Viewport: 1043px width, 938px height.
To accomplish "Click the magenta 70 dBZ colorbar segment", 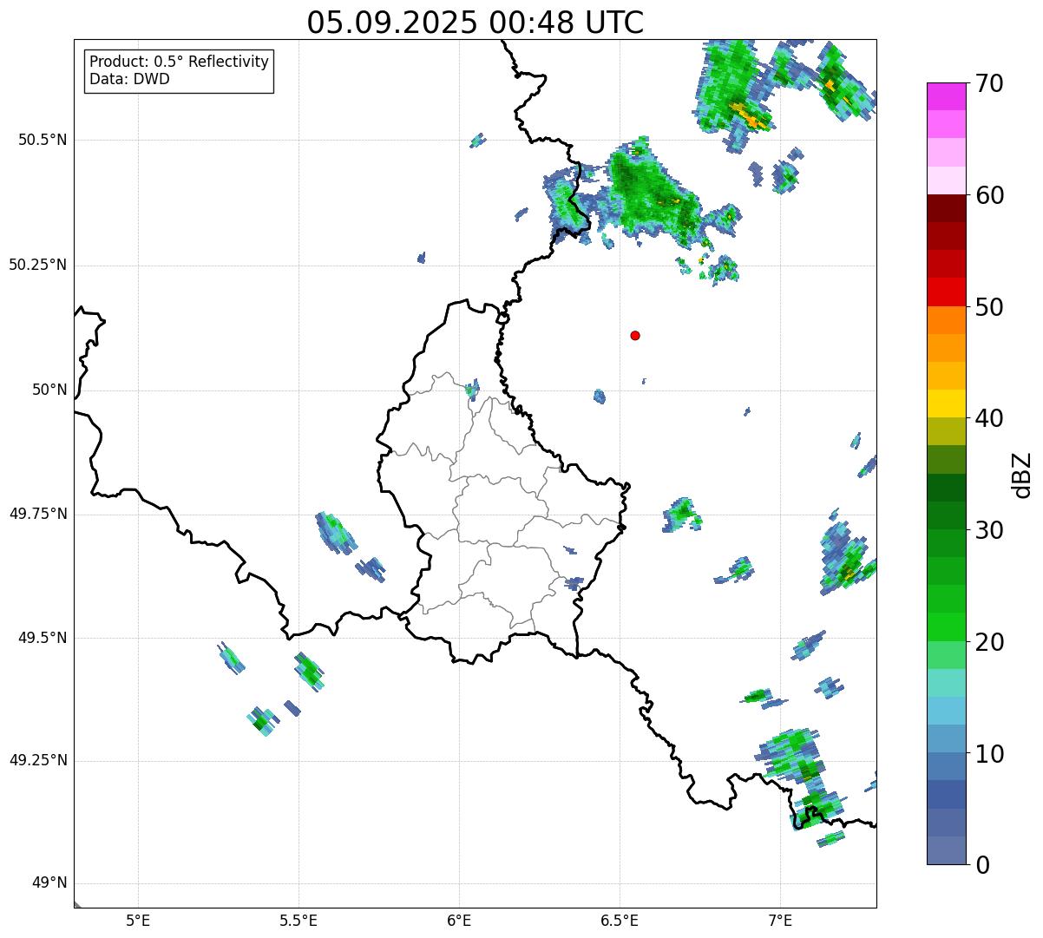I will point(946,96).
